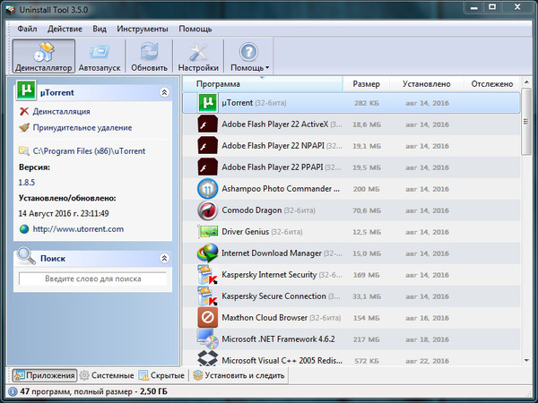Open the Помощь toolbar dropdown

tap(249, 56)
